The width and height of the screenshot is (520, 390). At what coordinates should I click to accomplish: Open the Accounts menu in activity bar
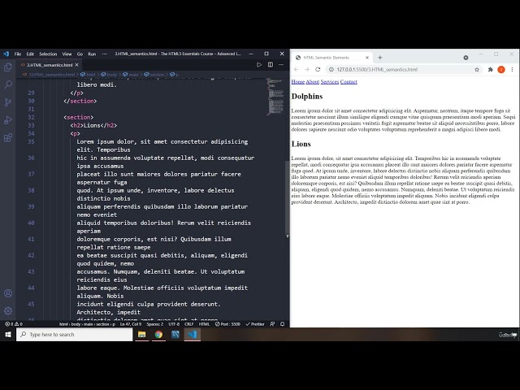coord(8,293)
